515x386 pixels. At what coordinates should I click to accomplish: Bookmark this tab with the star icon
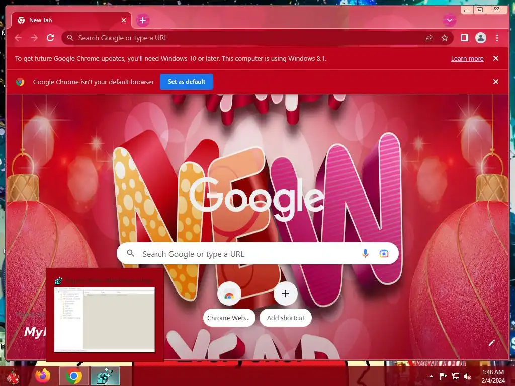[445, 38]
